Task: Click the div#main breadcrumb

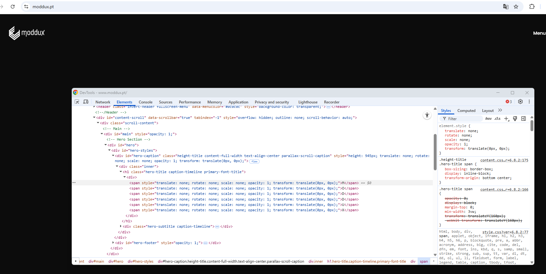Action: pos(96,261)
